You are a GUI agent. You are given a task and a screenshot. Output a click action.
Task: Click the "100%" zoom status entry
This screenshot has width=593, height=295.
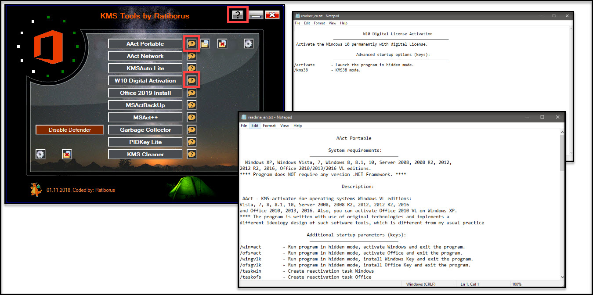click(517, 284)
